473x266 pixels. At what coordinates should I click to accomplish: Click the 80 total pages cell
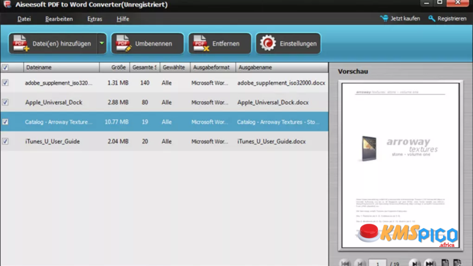click(x=145, y=102)
